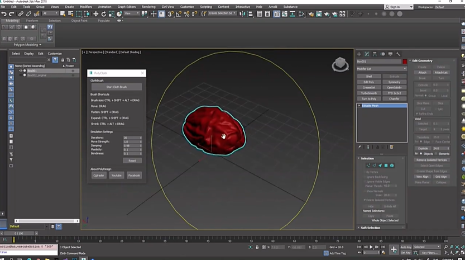Toggle the Angle Snap icon
465x260 pixels.
(x=179, y=13)
